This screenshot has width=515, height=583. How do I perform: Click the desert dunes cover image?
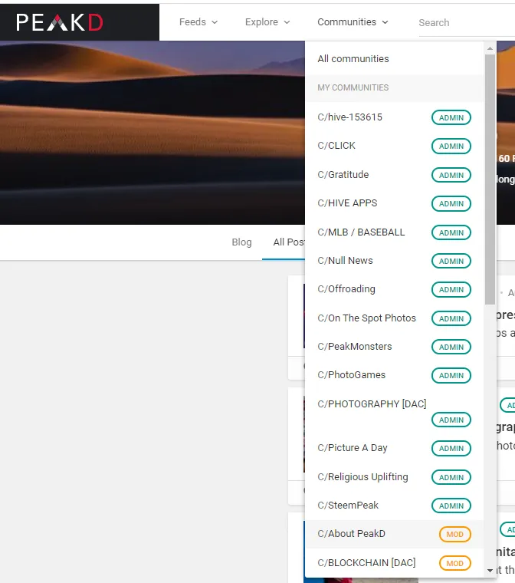153,133
